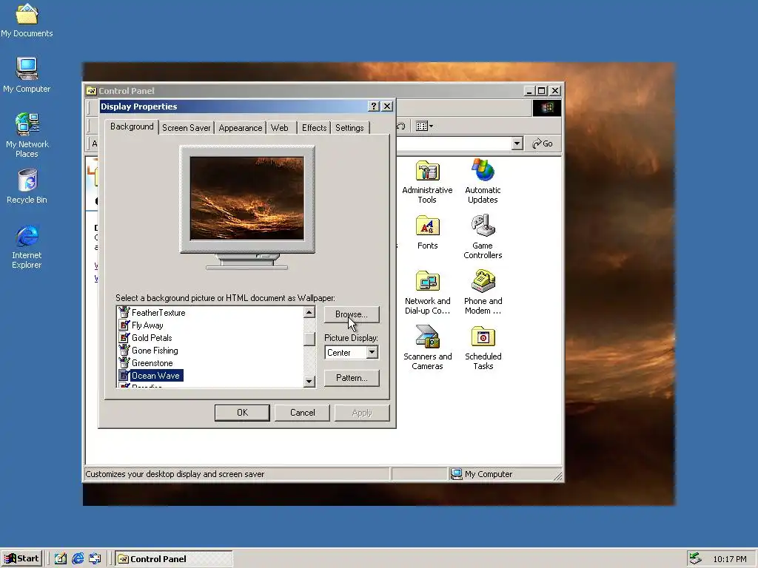Launch Internet Explorer from quick launch
This screenshot has height=568, width=758.
point(78,559)
